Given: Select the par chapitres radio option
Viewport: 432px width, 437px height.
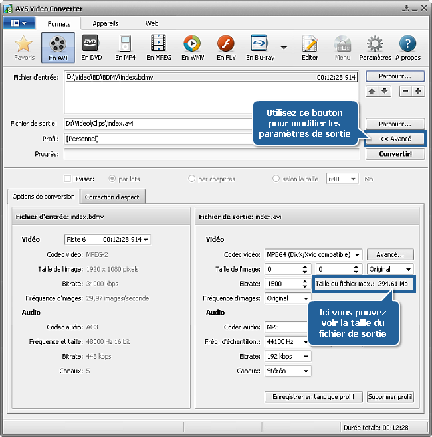Looking at the screenshot, I should [x=192, y=179].
